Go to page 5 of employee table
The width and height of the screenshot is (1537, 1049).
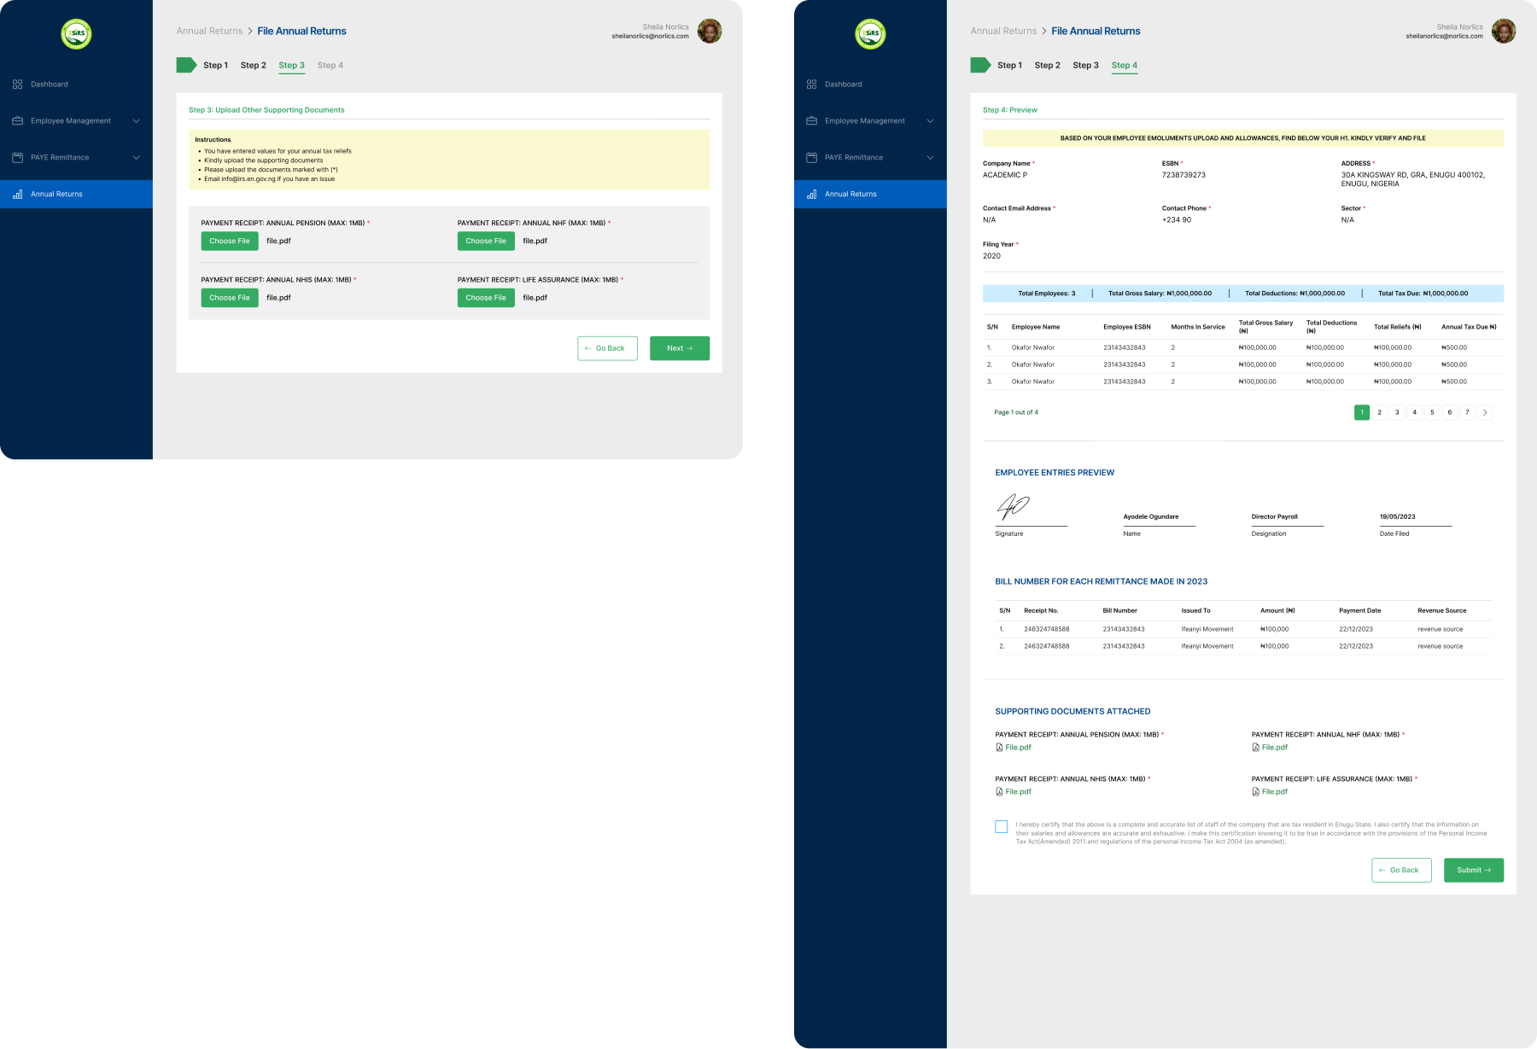(1432, 412)
